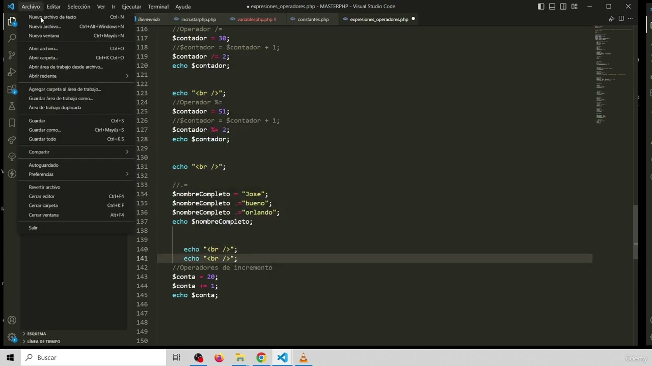The width and height of the screenshot is (652, 366).
Task: Click the red-black circular taskbar app icon
Action: [x=198, y=357]
